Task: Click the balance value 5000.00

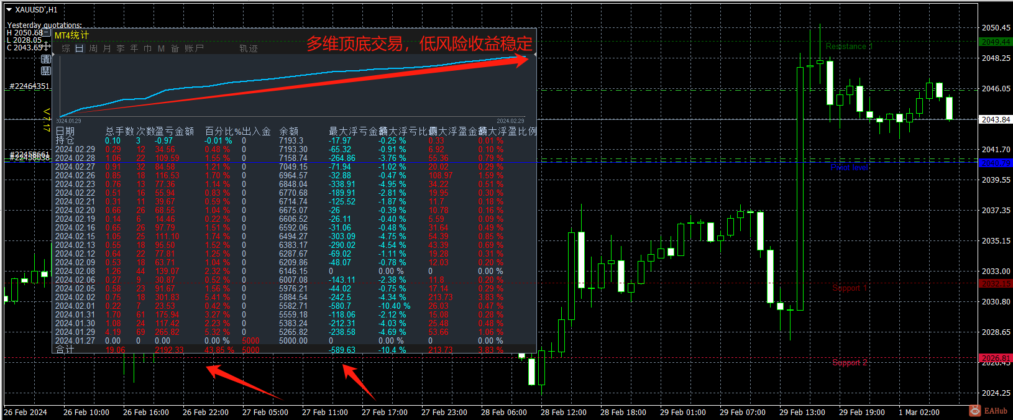Action: pos(293,340)
